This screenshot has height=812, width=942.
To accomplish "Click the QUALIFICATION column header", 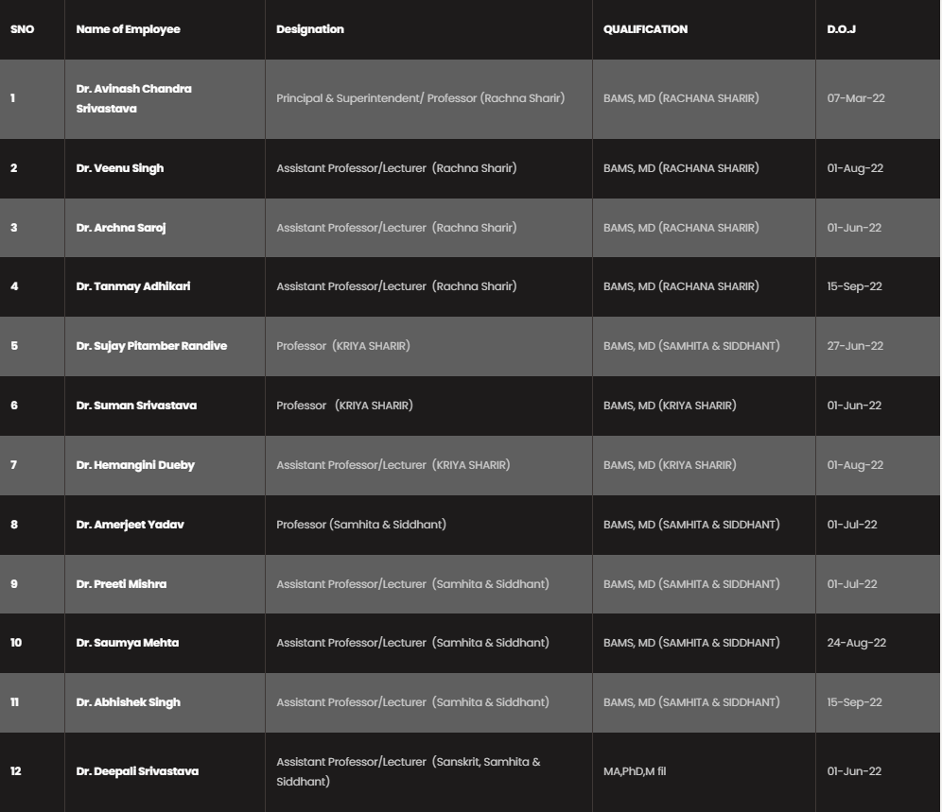I will pos(645,29).
